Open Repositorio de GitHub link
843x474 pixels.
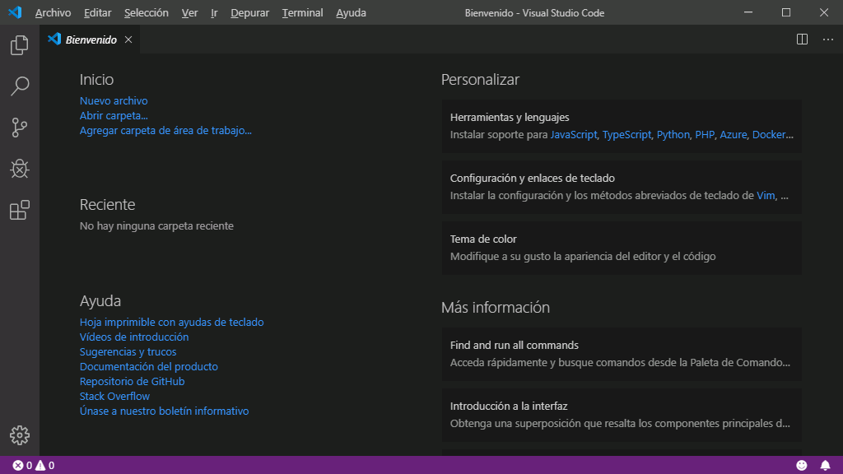pos(132,381)
